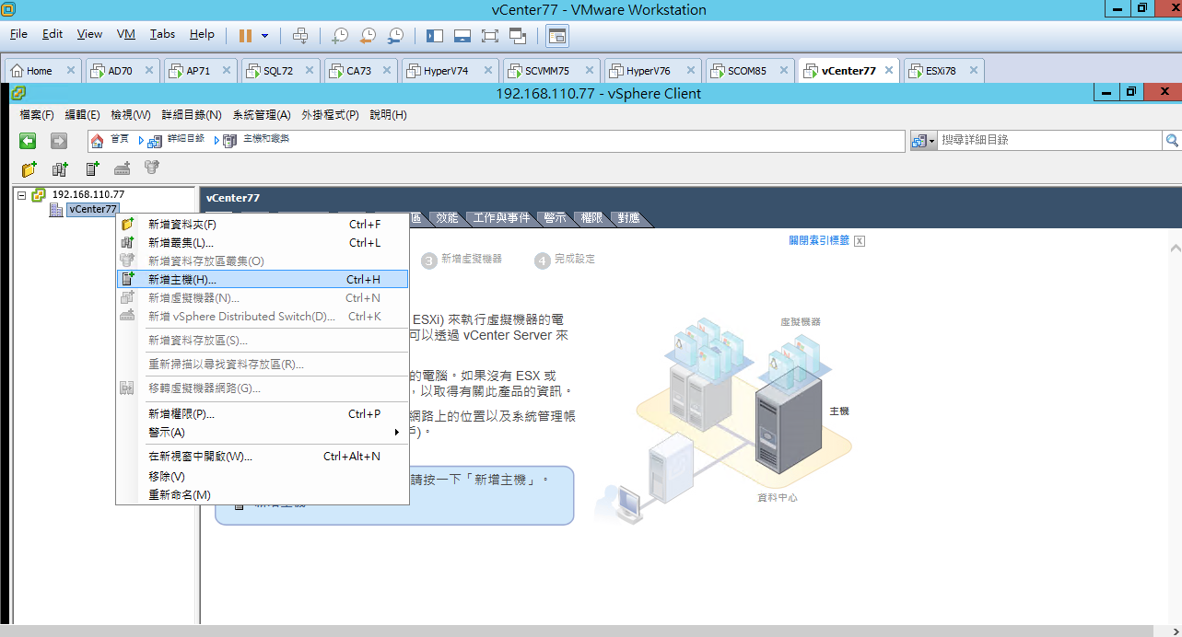Screen dimensions: 1182x637
Task: Toggle the VMware library sidebar icon
Action: click(435, 35)
